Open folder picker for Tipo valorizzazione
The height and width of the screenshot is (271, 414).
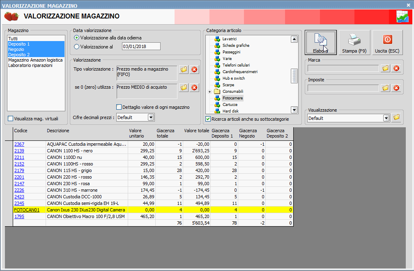click(x=184, y=69)
